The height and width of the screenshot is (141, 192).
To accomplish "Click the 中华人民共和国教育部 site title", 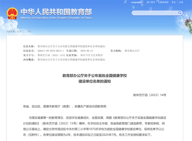I will tap(56, 12).
